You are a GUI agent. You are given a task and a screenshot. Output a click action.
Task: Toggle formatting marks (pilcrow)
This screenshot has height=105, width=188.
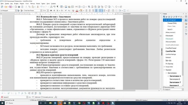[x=58, y=7]
